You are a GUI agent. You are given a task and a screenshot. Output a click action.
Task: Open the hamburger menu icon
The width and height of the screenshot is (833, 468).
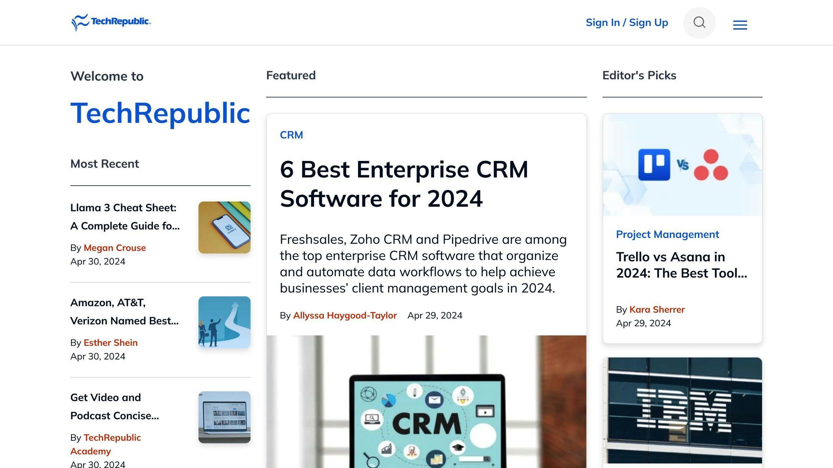tap(740, 25)
